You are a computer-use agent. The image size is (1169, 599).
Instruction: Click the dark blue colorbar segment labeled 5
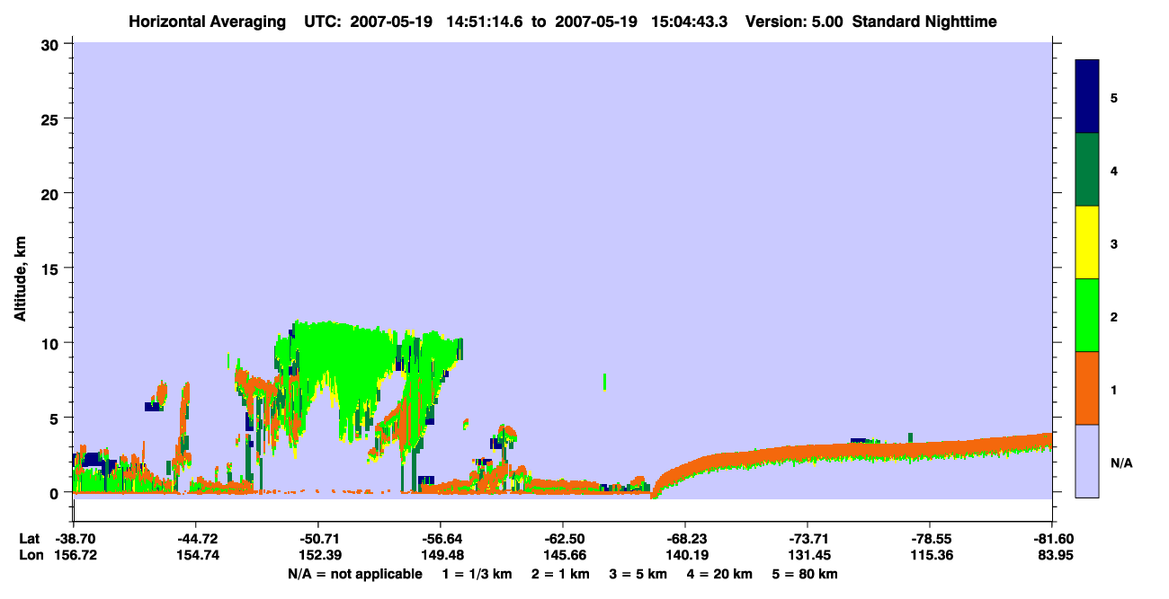tap(1087, 97)
